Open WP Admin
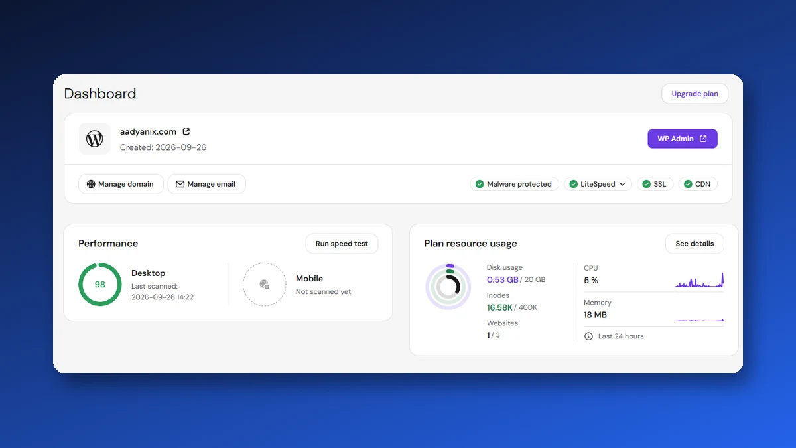796x448 pixels. coord(683,139)
